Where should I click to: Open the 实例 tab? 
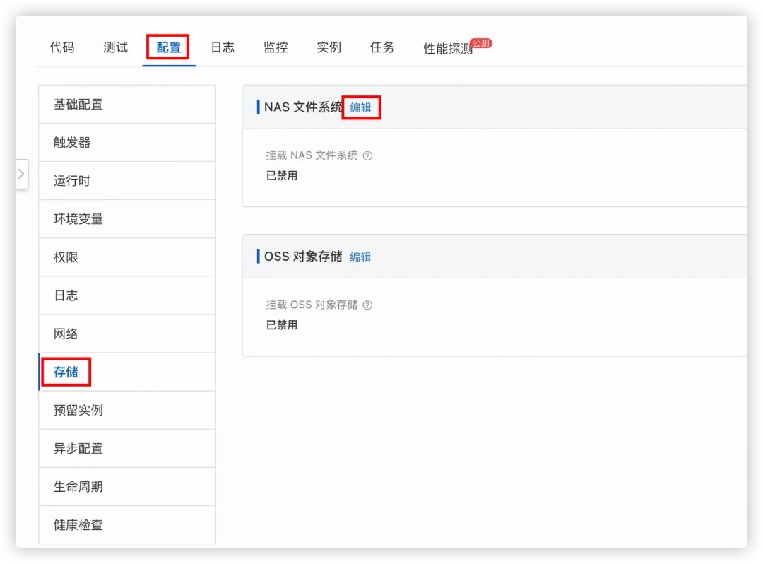point(329,47)
